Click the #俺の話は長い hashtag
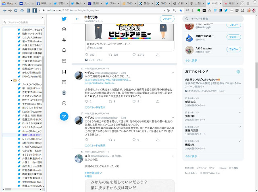Viewport: 258px width, 192px height. (94, 173)
